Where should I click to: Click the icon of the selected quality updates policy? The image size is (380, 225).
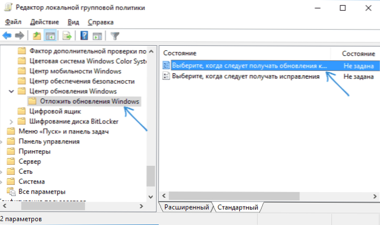pos(166,65)
